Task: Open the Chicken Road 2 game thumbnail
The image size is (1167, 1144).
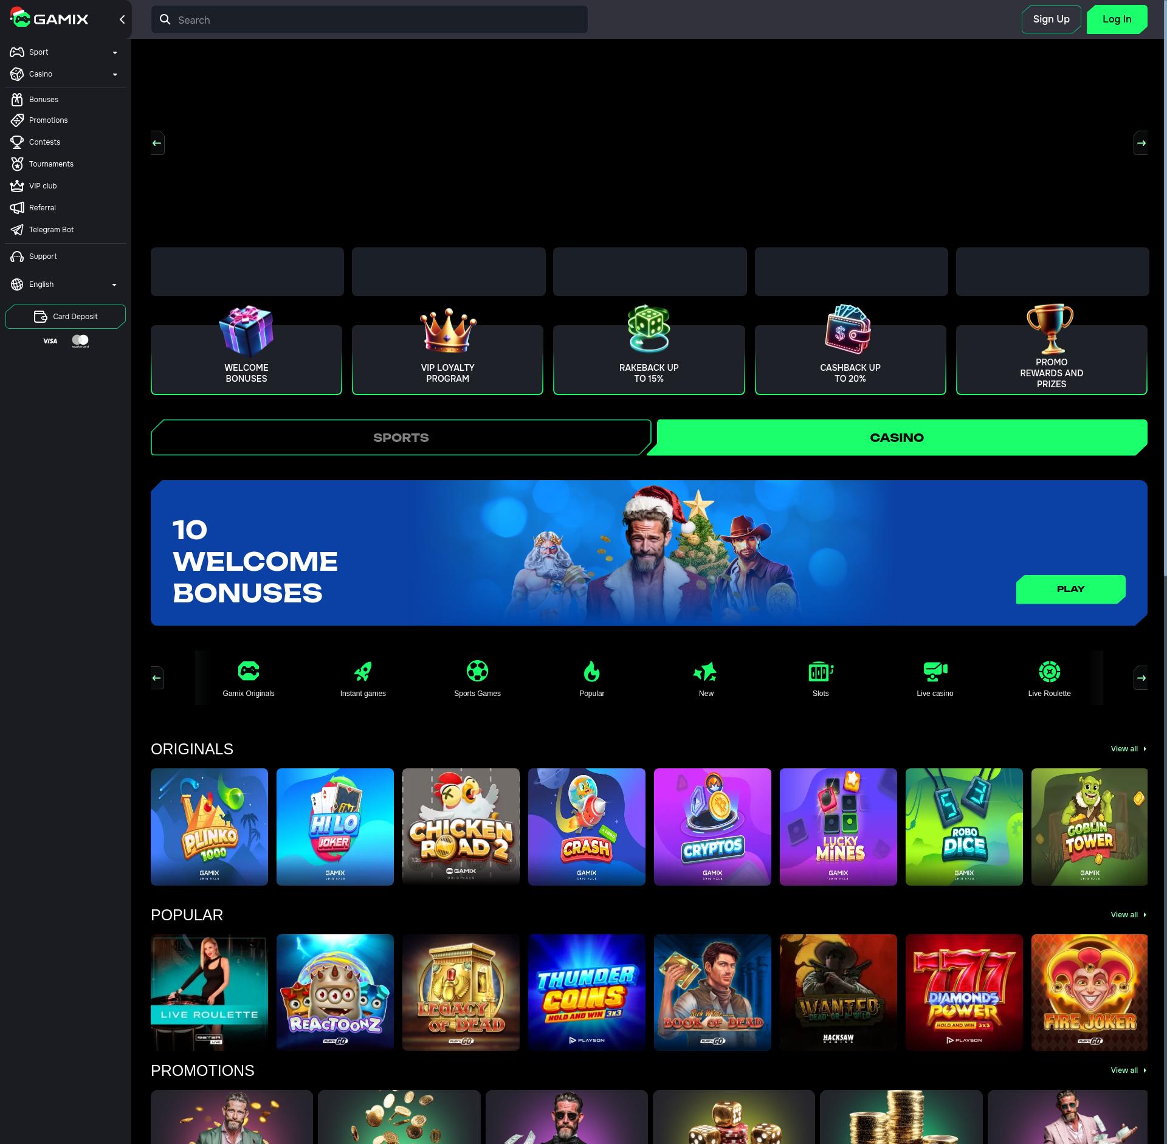Action: [461, 827]
